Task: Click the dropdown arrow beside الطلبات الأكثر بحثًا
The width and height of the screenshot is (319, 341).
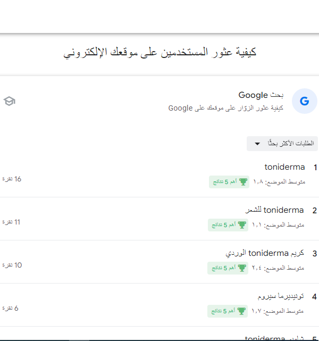Action: [x=257, y=144]
